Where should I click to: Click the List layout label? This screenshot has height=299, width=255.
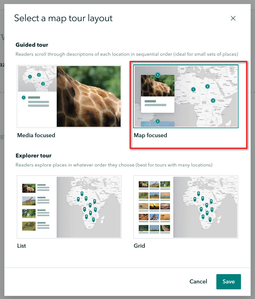[22, 245]
